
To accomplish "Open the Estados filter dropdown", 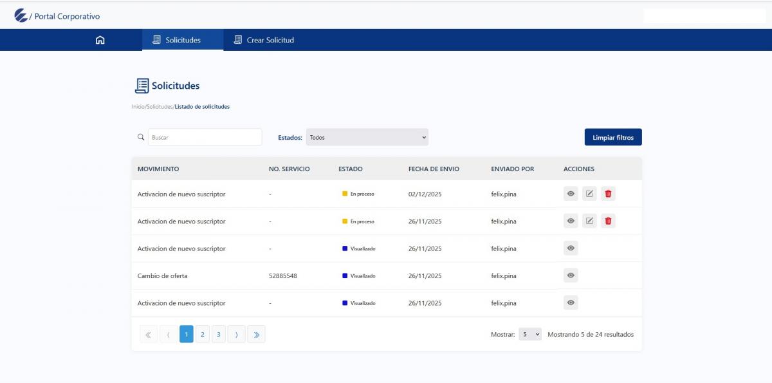I will (367, 137).
